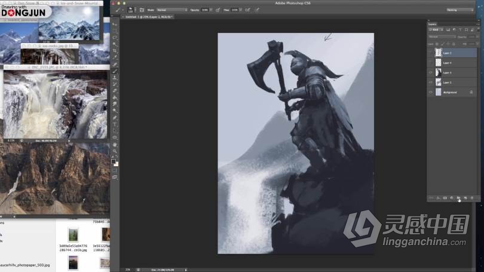Open the layer blend mode dropdown
484x272 pixels.
[x=442, y=36]
